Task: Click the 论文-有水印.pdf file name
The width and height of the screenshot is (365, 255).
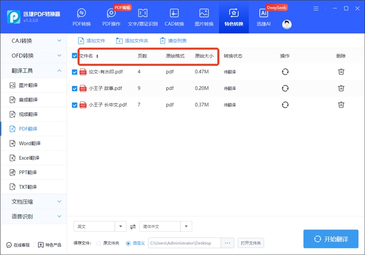Action: [106, 72]
